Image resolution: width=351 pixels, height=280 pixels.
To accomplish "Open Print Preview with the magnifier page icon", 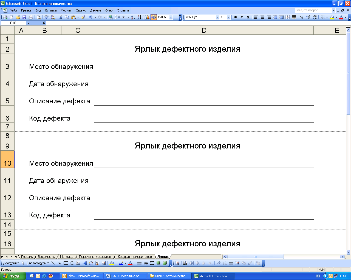I will (39, 17).
